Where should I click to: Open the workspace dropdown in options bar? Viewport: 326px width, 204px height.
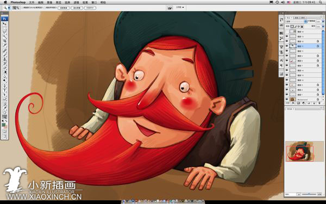coord(180,7)
